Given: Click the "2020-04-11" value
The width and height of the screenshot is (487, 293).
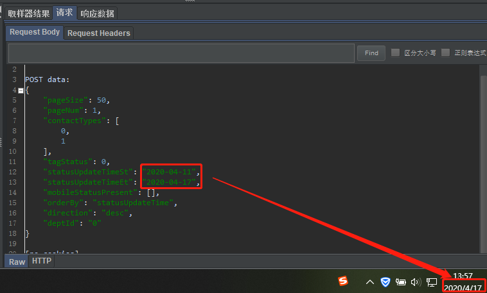Looking at the screenshot, I should pos(169,172).
